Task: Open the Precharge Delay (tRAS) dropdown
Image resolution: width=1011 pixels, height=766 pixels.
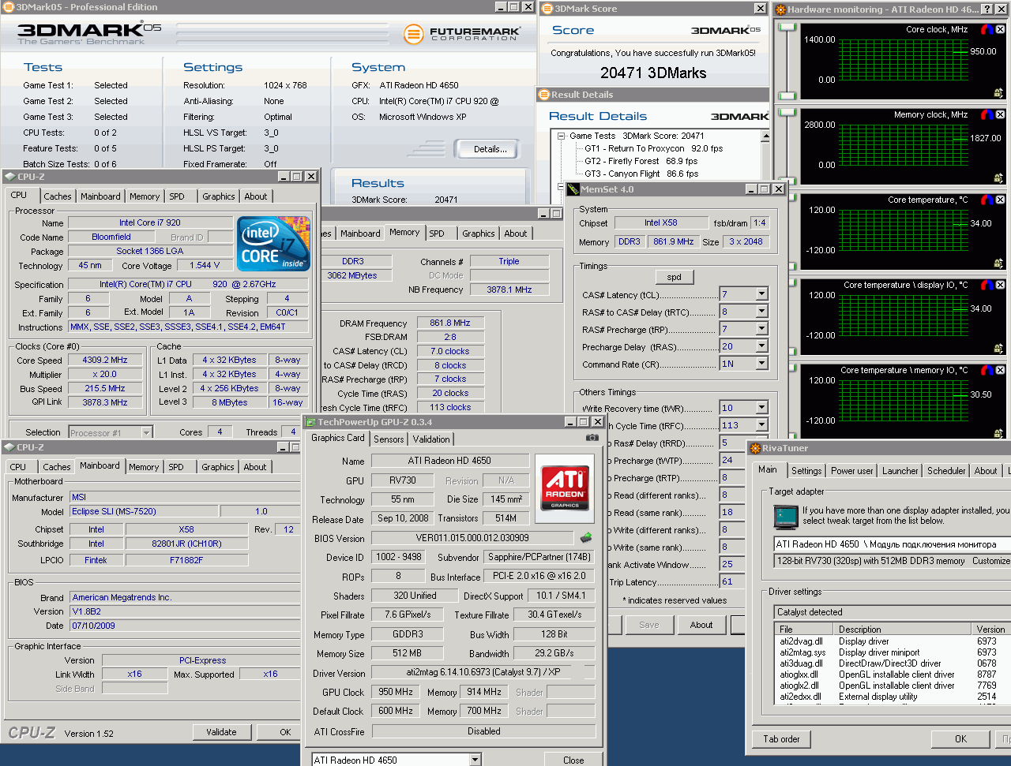Action: 761,346
